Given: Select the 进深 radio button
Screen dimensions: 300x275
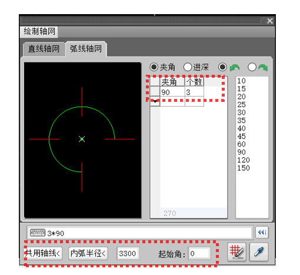Looking at the screenshot, I should click(x=188, y=67).
